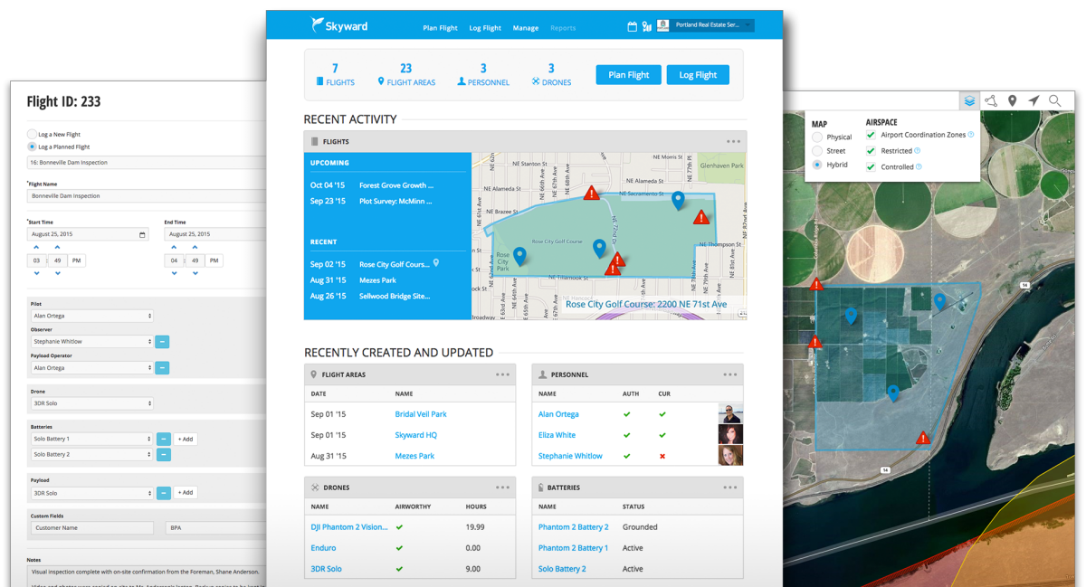This screenshot has height=587, width=1086.
Task: Open the map search magnifier
Action: pyautogui.click(x=1055, y=101)
